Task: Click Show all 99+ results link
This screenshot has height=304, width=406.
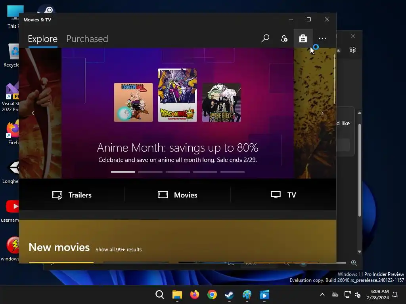Action: [x=119, y=249]
